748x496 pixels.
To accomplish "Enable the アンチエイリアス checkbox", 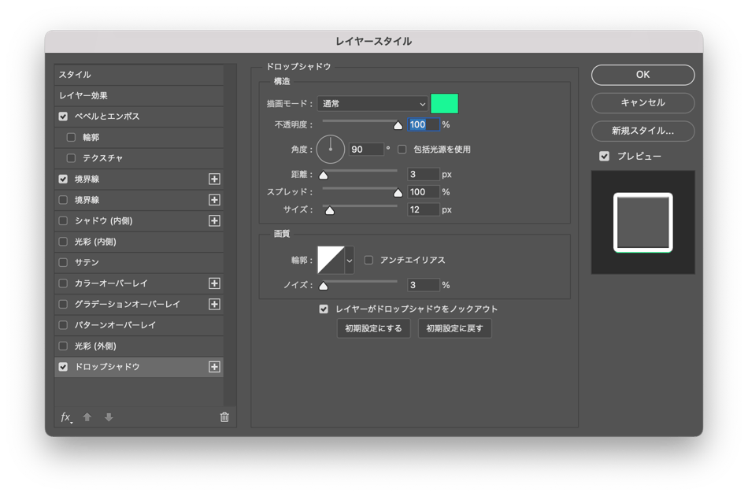I will 368,260.
